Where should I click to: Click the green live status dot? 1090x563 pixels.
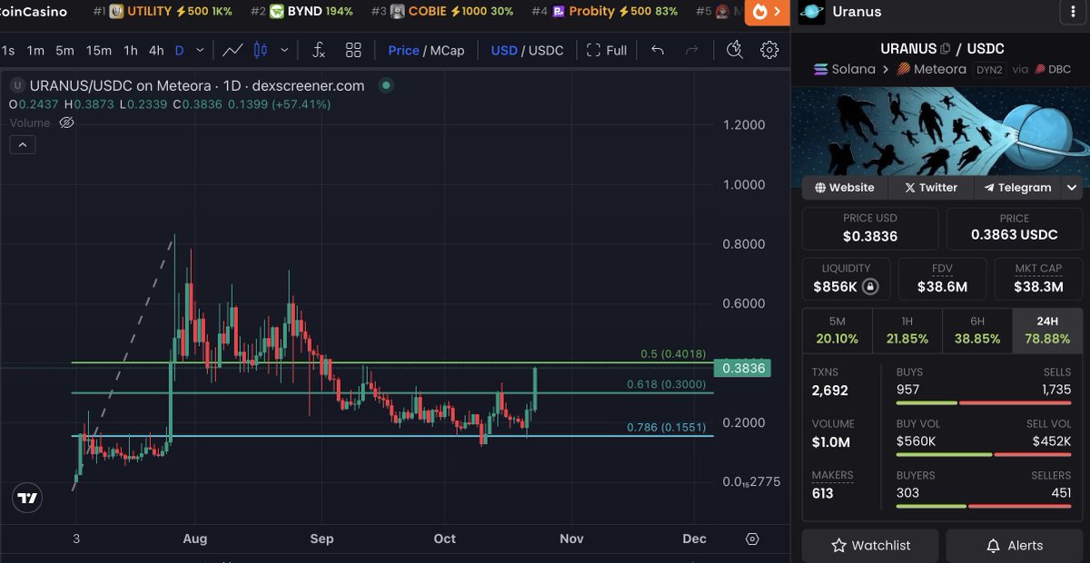[x=386, y=85]
